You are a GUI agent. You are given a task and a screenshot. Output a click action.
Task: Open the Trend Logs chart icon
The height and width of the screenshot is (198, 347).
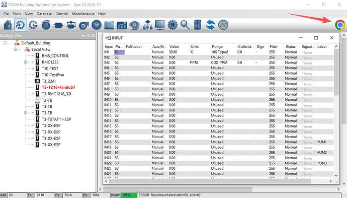122,25
